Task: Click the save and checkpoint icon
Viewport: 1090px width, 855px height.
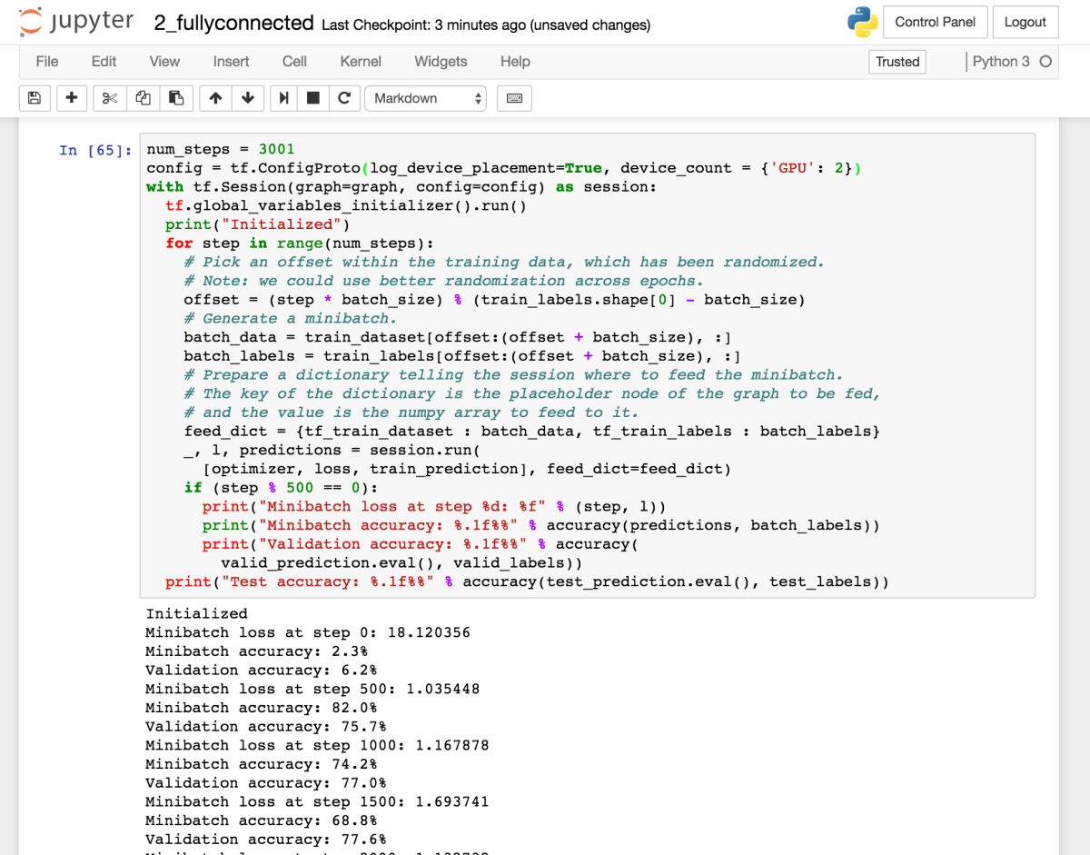Action: tap(35, 98)
